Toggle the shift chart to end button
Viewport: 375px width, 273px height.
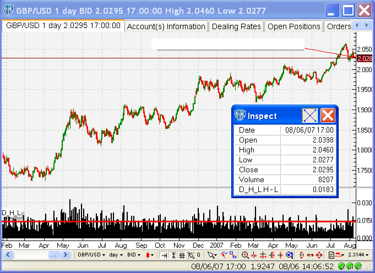point(164,255)
